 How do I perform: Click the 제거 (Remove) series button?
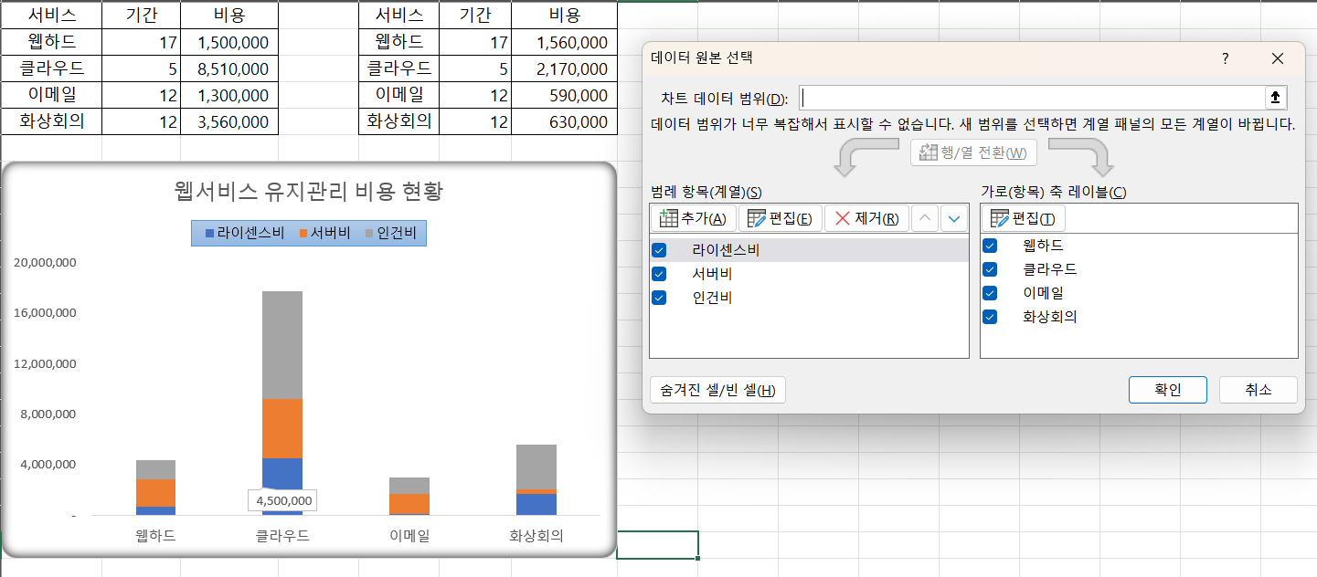coord(866,218)
